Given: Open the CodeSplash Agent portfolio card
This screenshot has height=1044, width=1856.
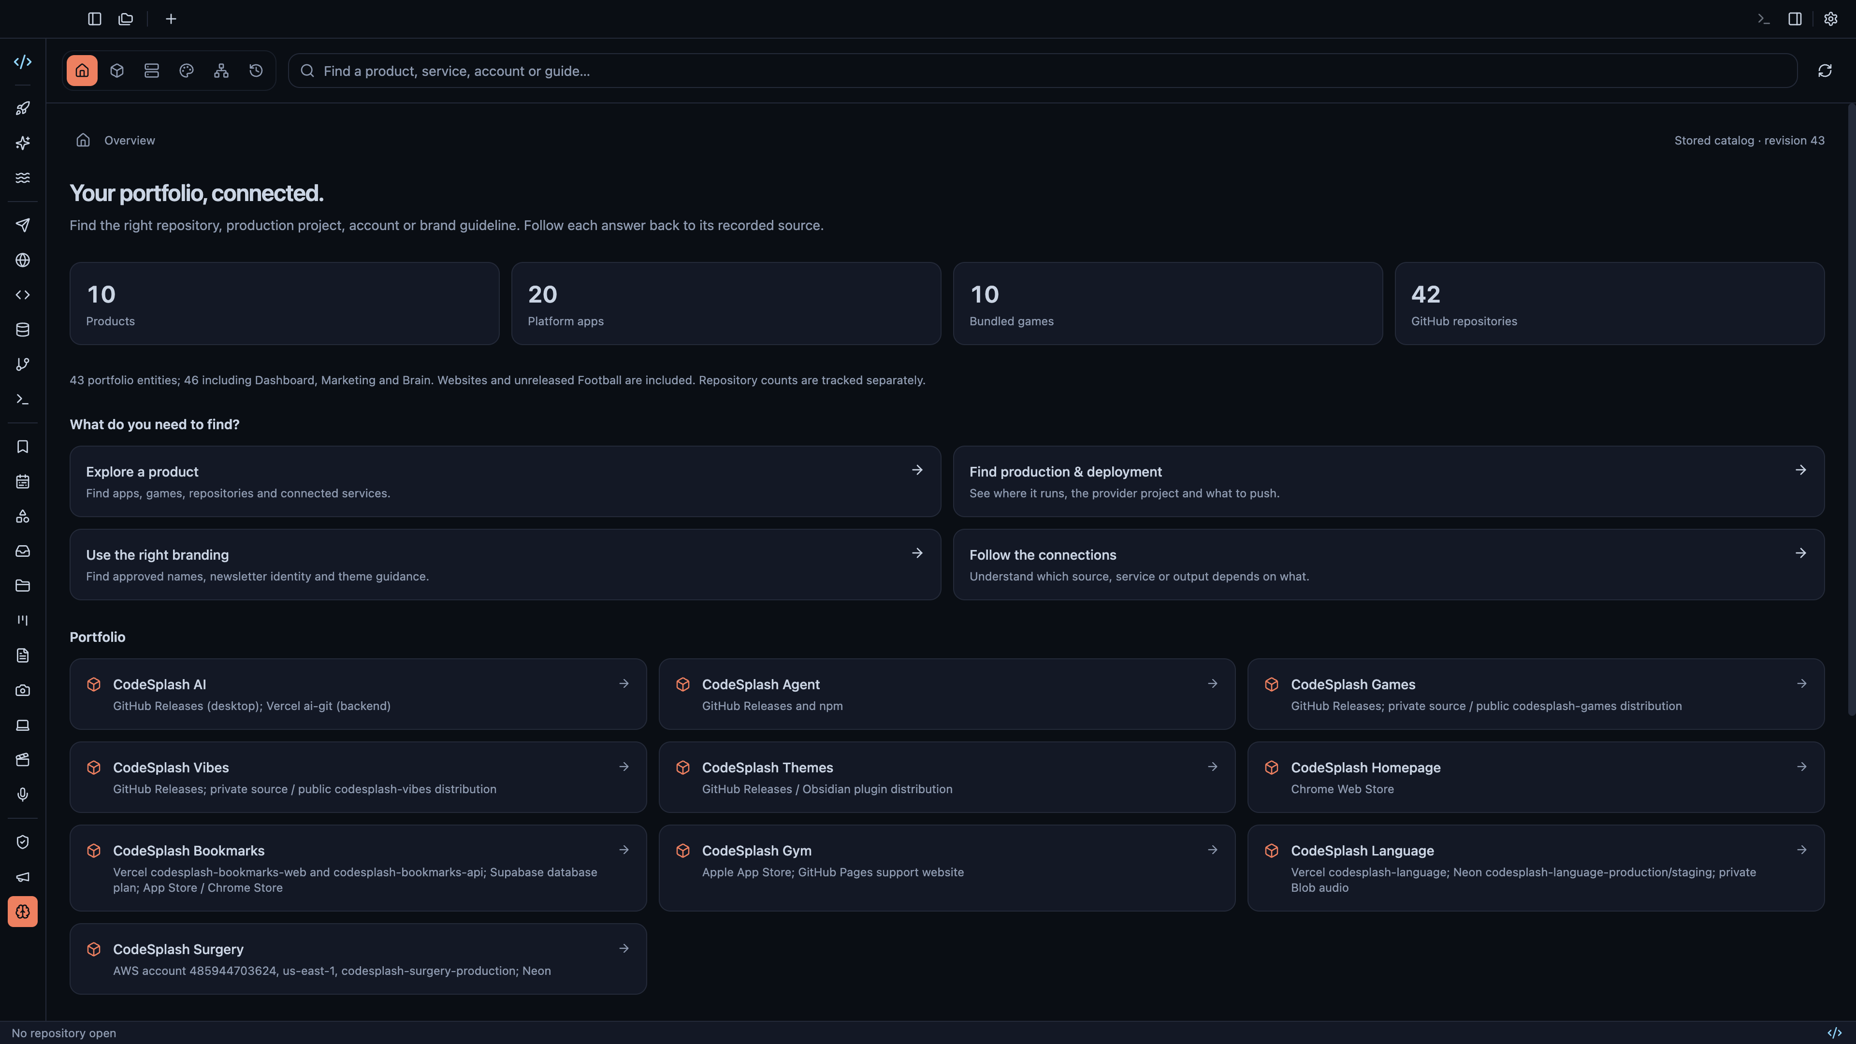Looking at the screenshot, I should (947, 694).
